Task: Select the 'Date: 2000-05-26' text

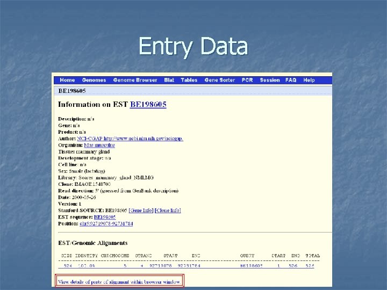Action: point(77,197)
